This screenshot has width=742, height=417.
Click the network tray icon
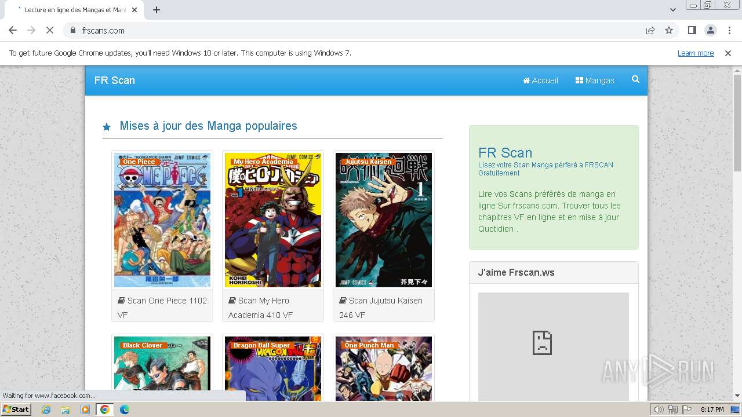673,409
